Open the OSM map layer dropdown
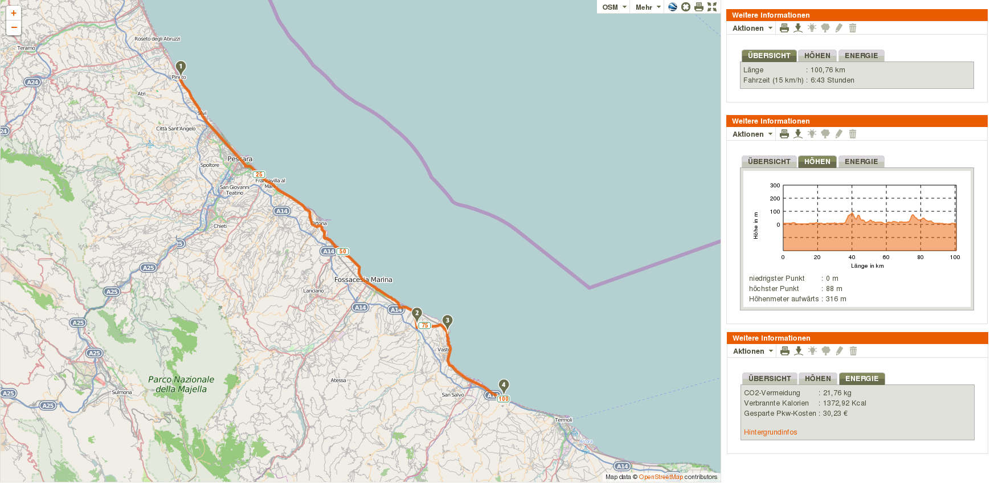The height and width of the screenshot is (483, 990). pyautogui.click(x=614, y=7)
